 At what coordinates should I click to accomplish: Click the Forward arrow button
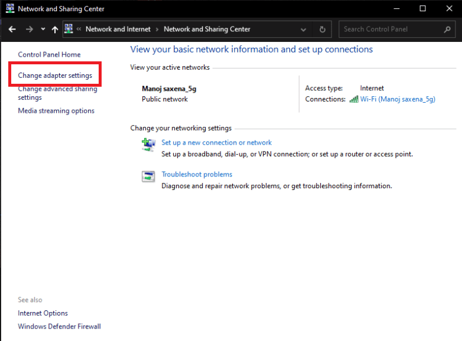(x=29, y=29)
